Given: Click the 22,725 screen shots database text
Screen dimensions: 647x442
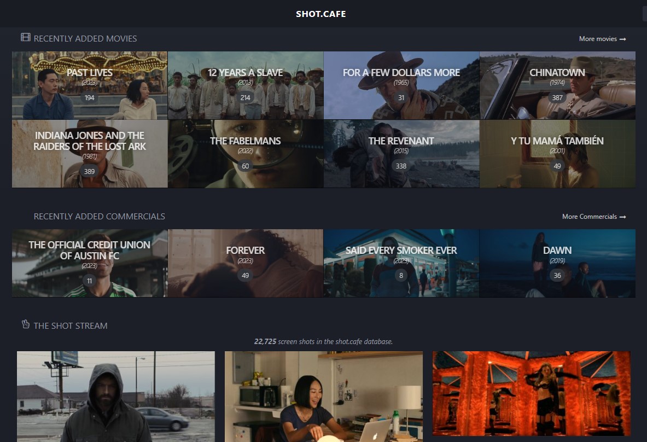Looking at the screenshot, I should tap(324, 342).
